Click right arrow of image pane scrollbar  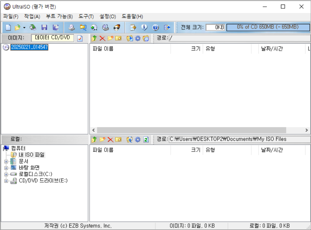(x=306, y=130)
